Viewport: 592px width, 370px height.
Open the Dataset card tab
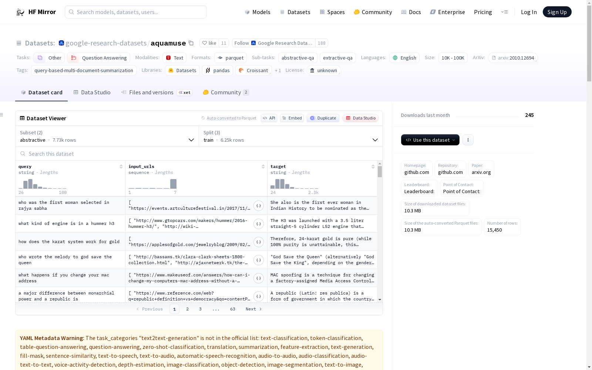(x=41, y=92)
